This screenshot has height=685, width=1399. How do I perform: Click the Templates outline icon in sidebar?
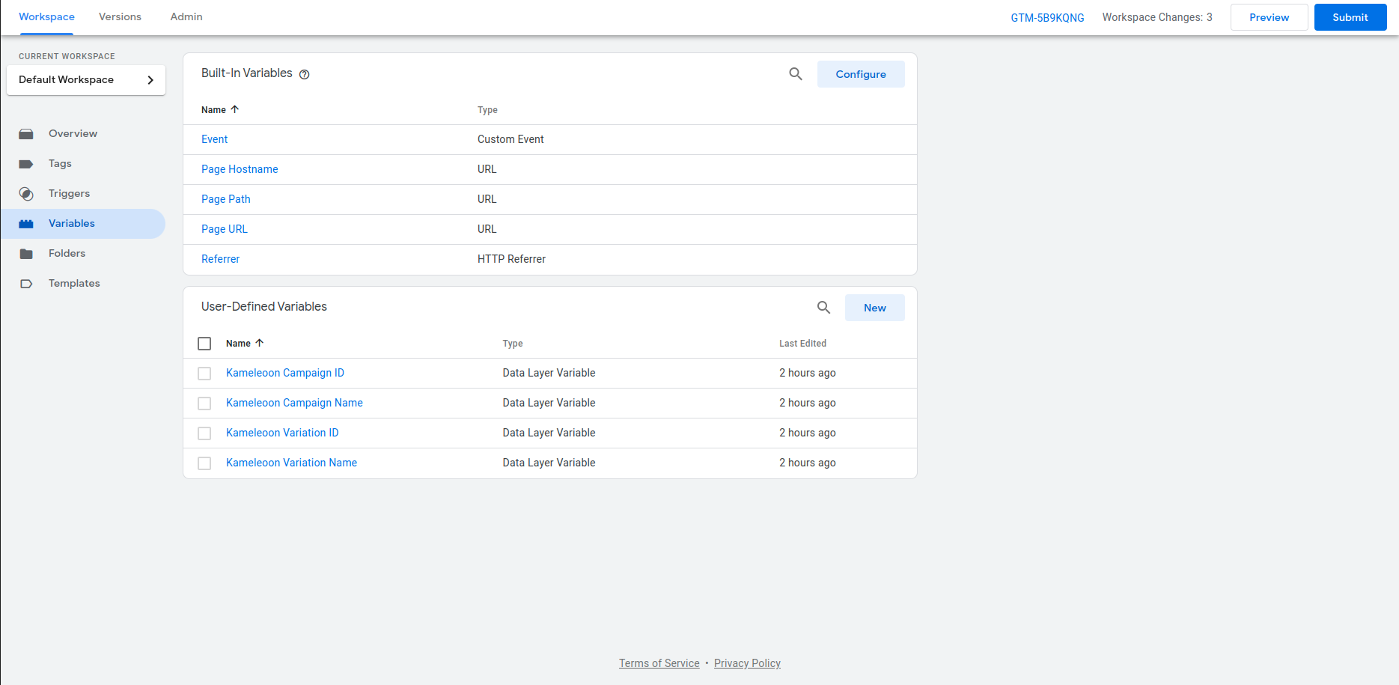pyautogui.click(x=26, y=284)
